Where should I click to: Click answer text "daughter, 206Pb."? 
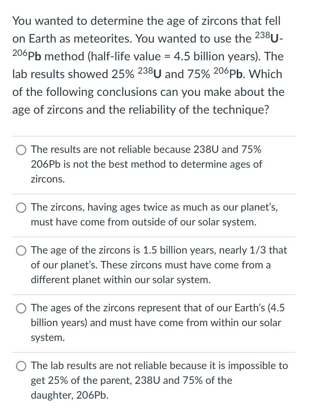click(x=70, y=395)
